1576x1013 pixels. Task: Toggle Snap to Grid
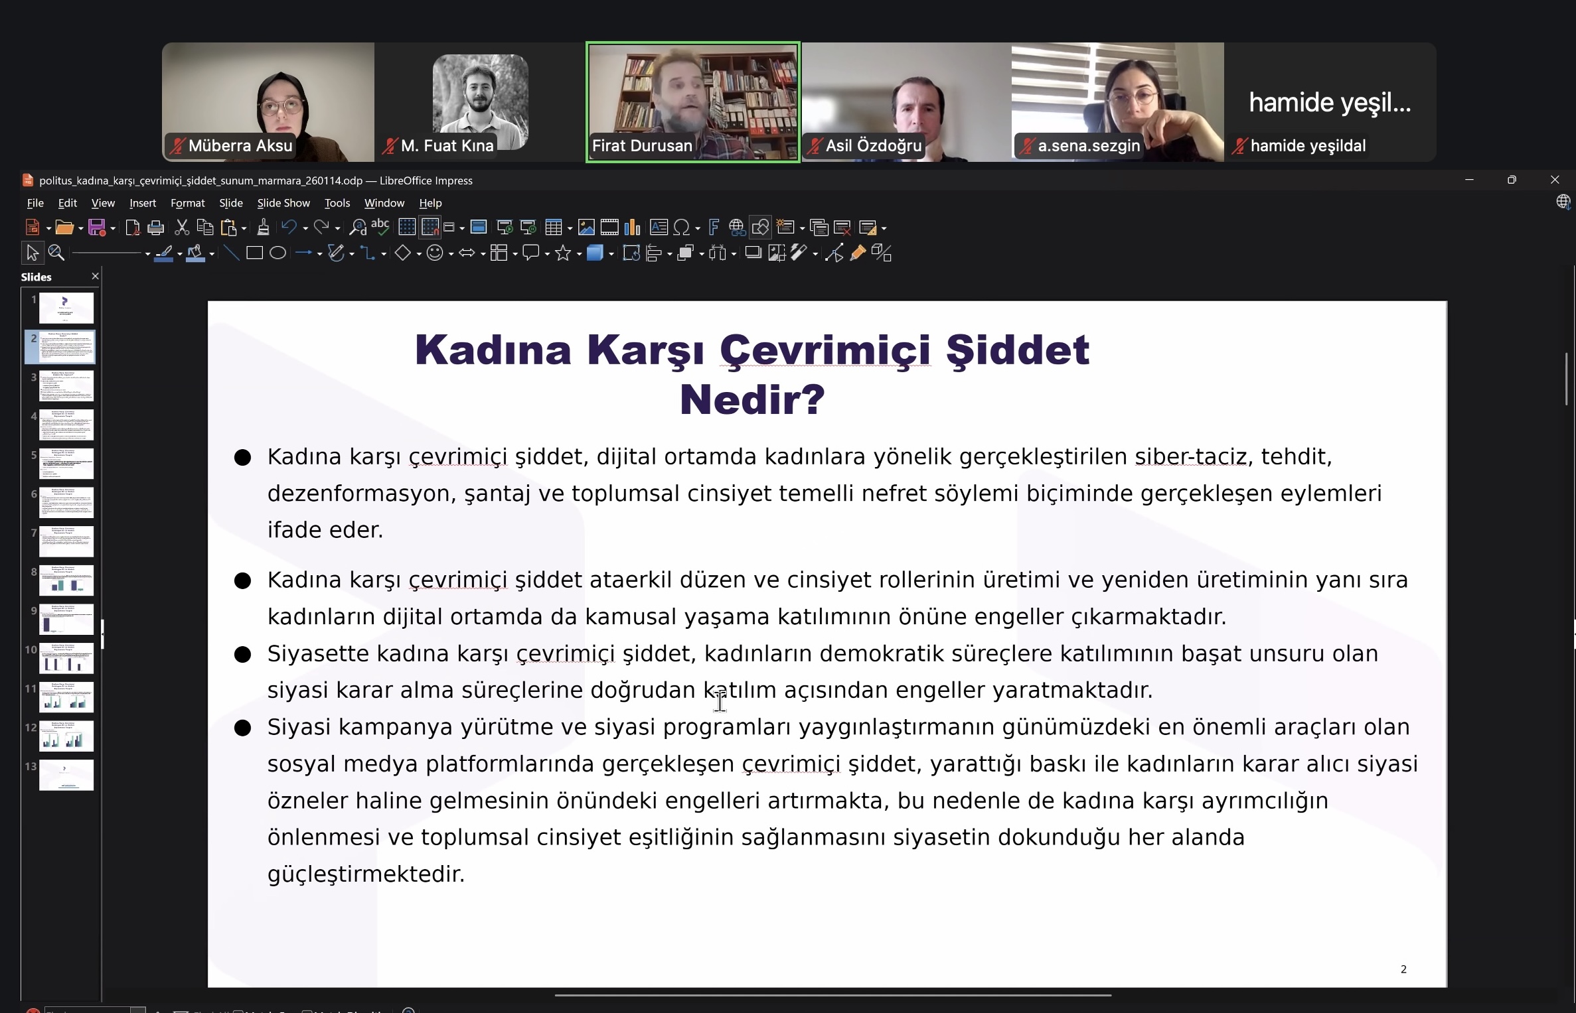coord(429,227)
